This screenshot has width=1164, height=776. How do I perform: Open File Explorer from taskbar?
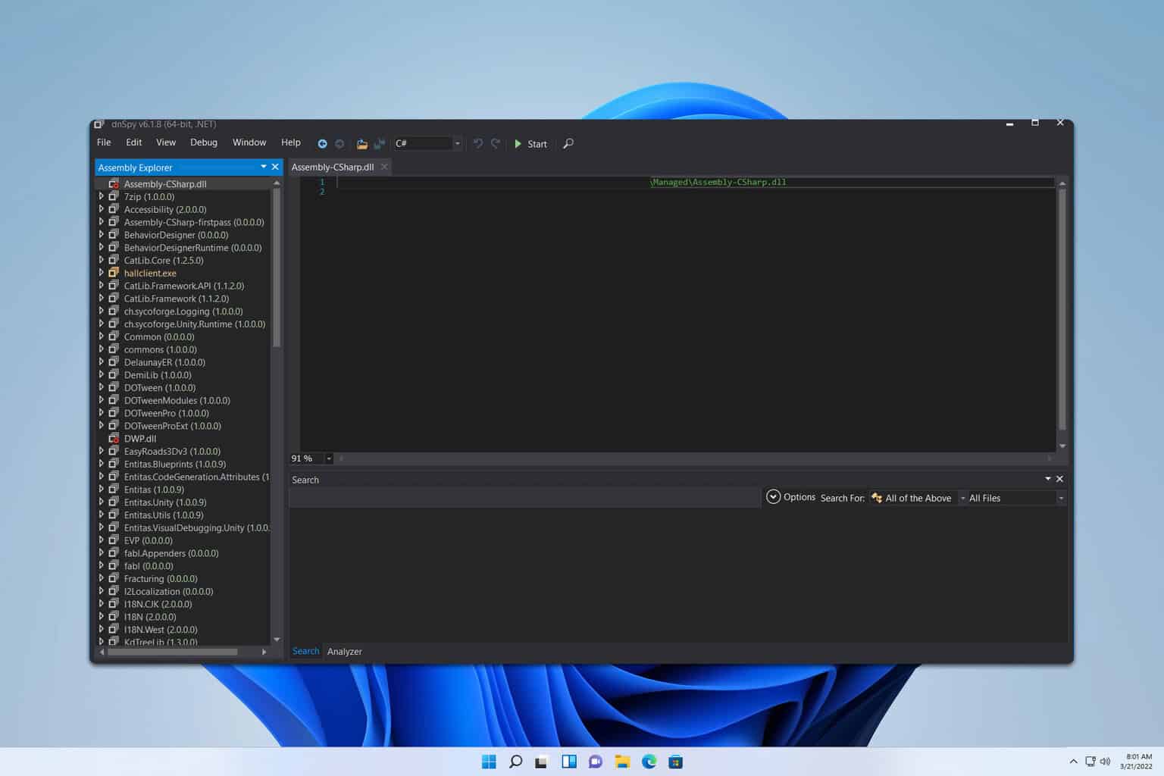click(x=622, y=762)
